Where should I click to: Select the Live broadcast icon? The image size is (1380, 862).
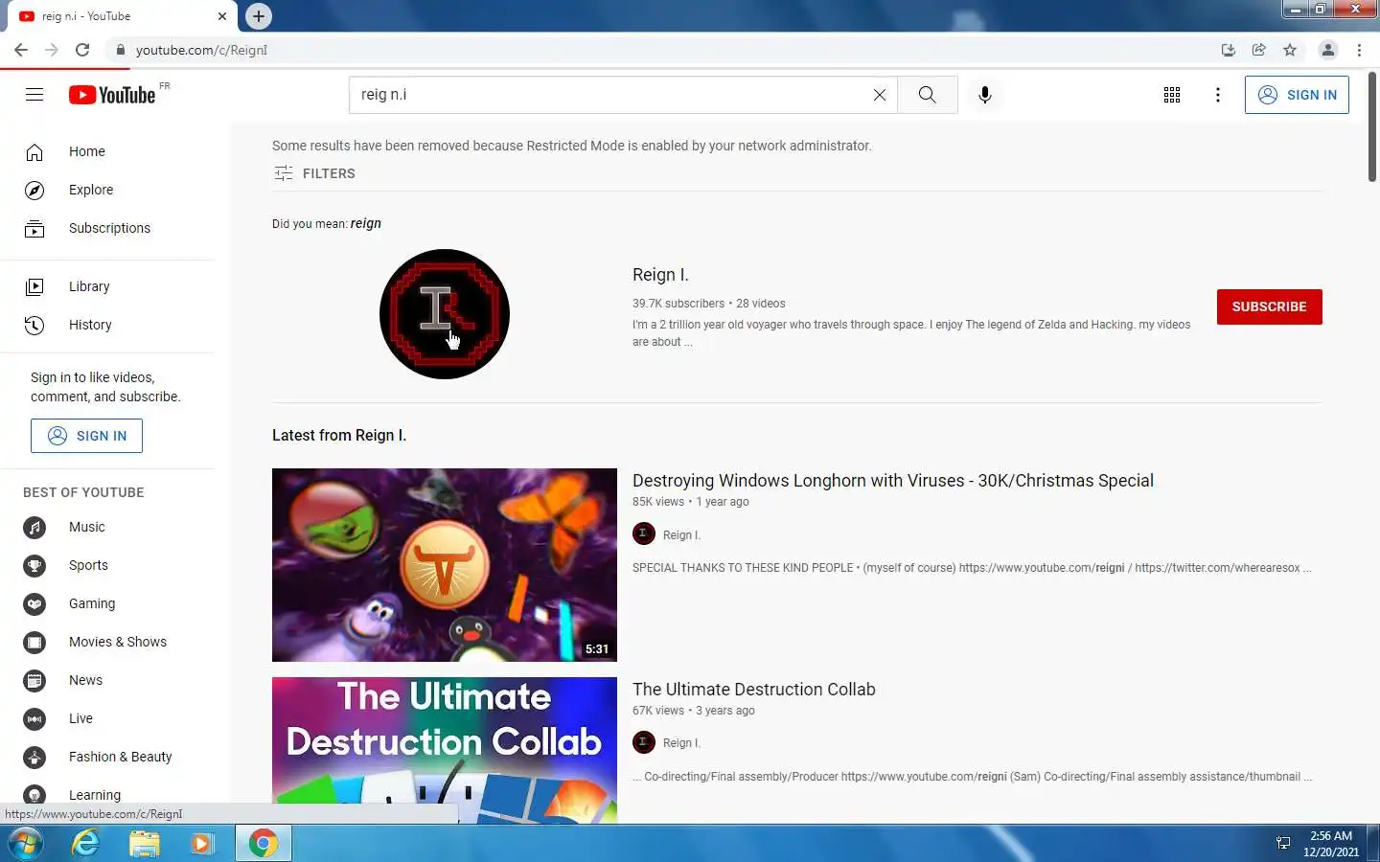click(x=34, y=718)
